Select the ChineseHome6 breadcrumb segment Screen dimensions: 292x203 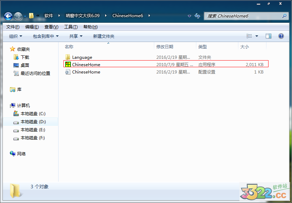click(x=128, y=16)
